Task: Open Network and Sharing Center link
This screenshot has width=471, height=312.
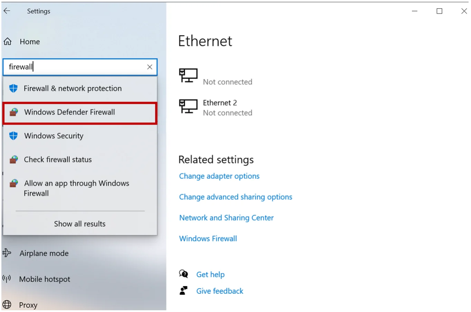Action: [x=226, y=218]
